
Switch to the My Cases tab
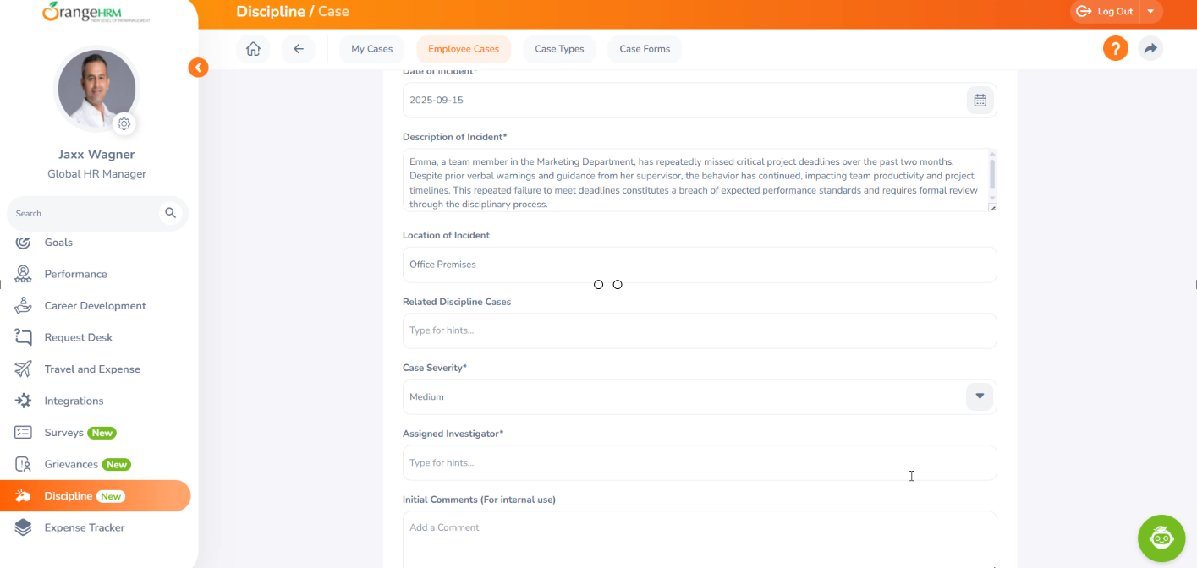coord(372,49)
